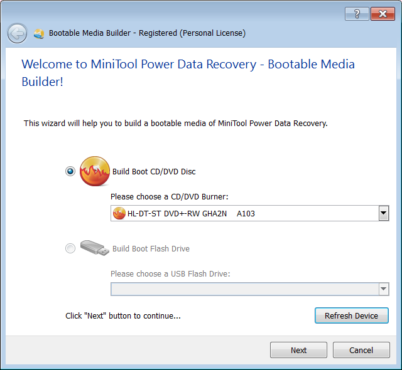Screen dimensions: 402x370
Task: Click 'Please choose a USB Flash Drive:' text
Action: 170,274
